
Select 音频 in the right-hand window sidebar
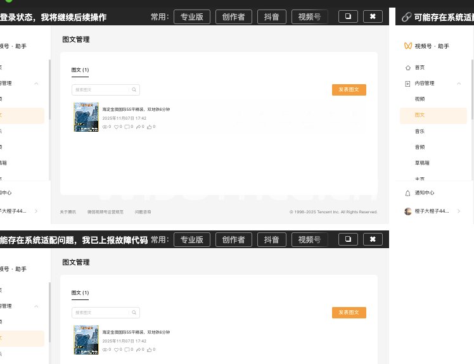[420, 147]
